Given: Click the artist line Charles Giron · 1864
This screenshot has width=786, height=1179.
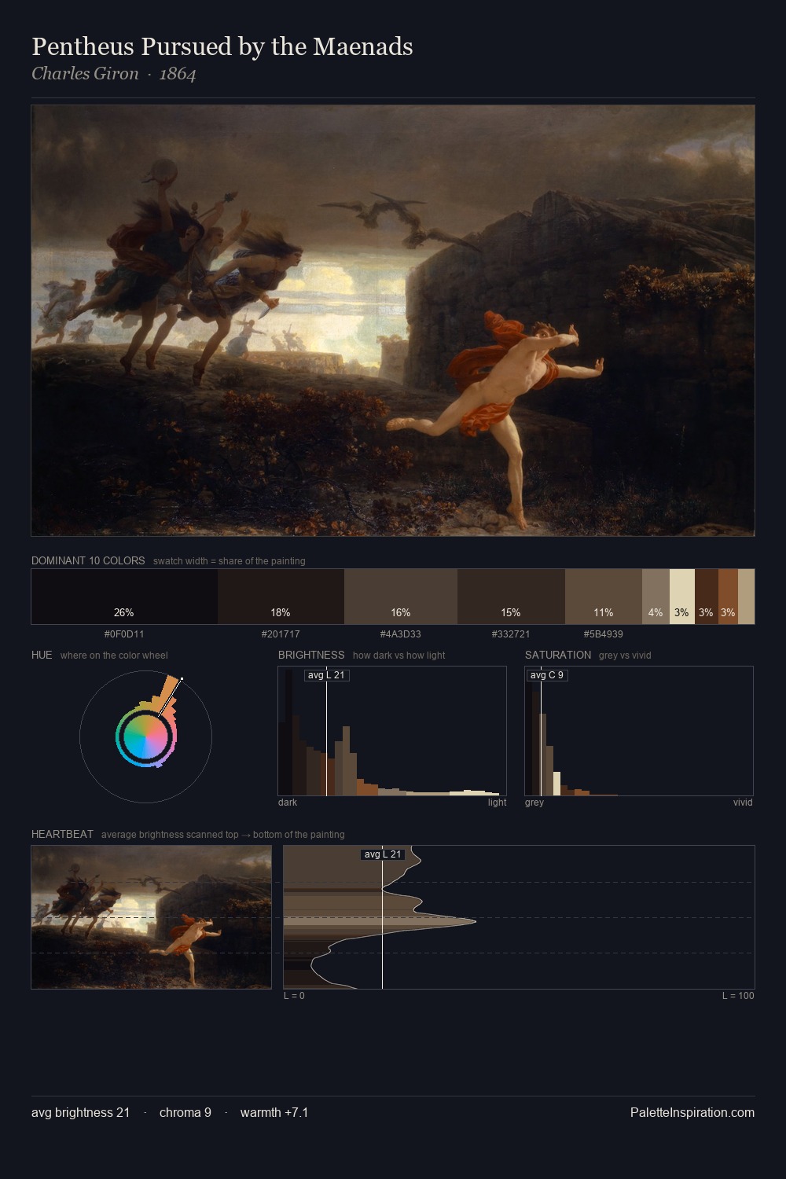Looking at the screenshot, I should [x=114, y=74].
